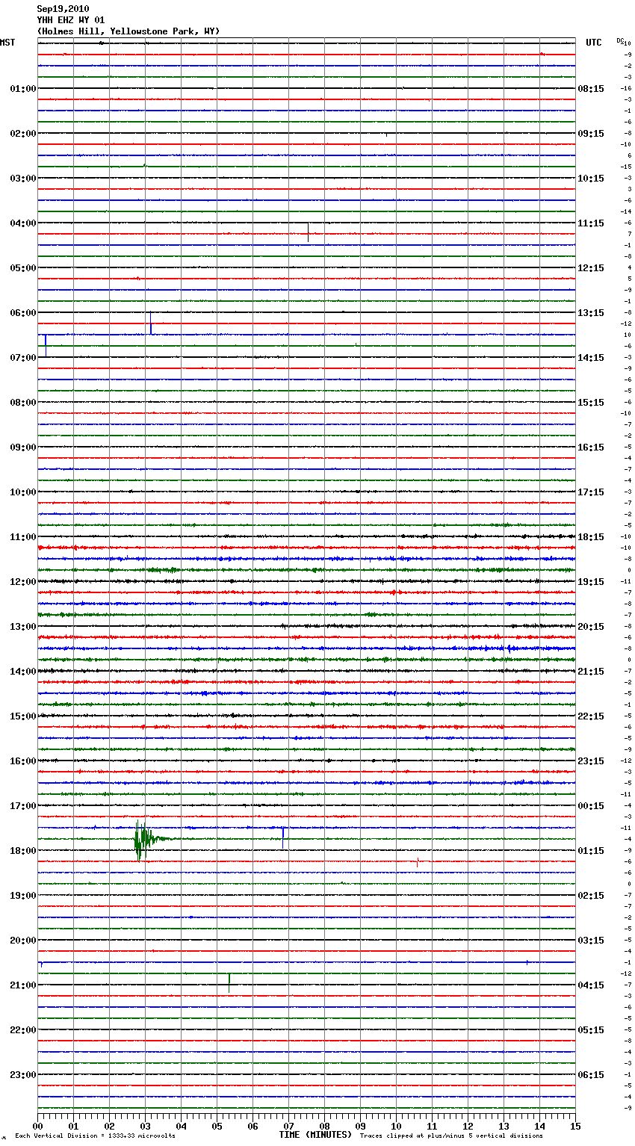
Task: Select the 06:15 UTC time label
Action: tap(591, 1075)
